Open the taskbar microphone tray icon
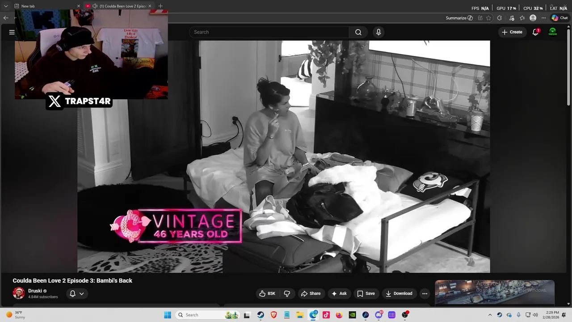The width and height of the screenshot is (572, 322). tap(518, 315)
